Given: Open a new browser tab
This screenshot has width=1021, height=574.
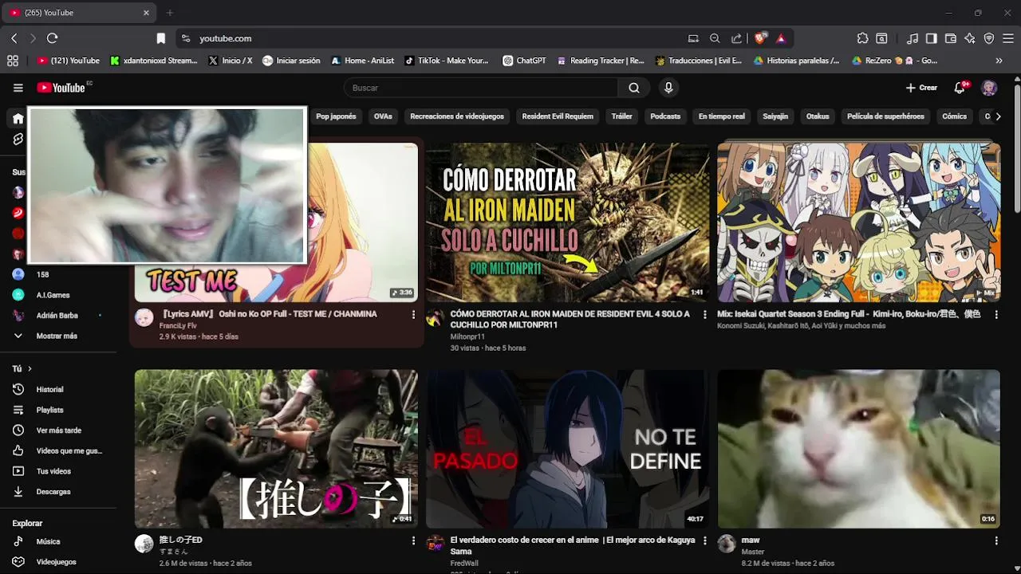Looking at the screenshot, I should 169,13.
